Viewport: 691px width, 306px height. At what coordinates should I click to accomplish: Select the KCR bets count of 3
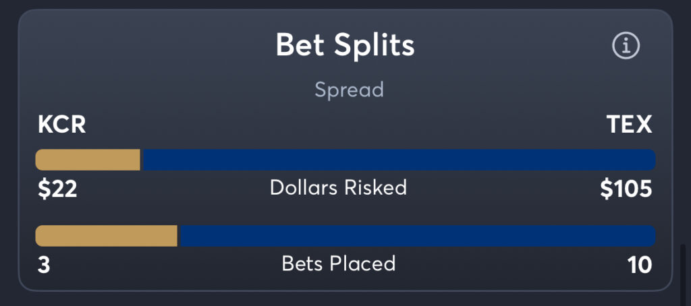[x=44, y=265]
